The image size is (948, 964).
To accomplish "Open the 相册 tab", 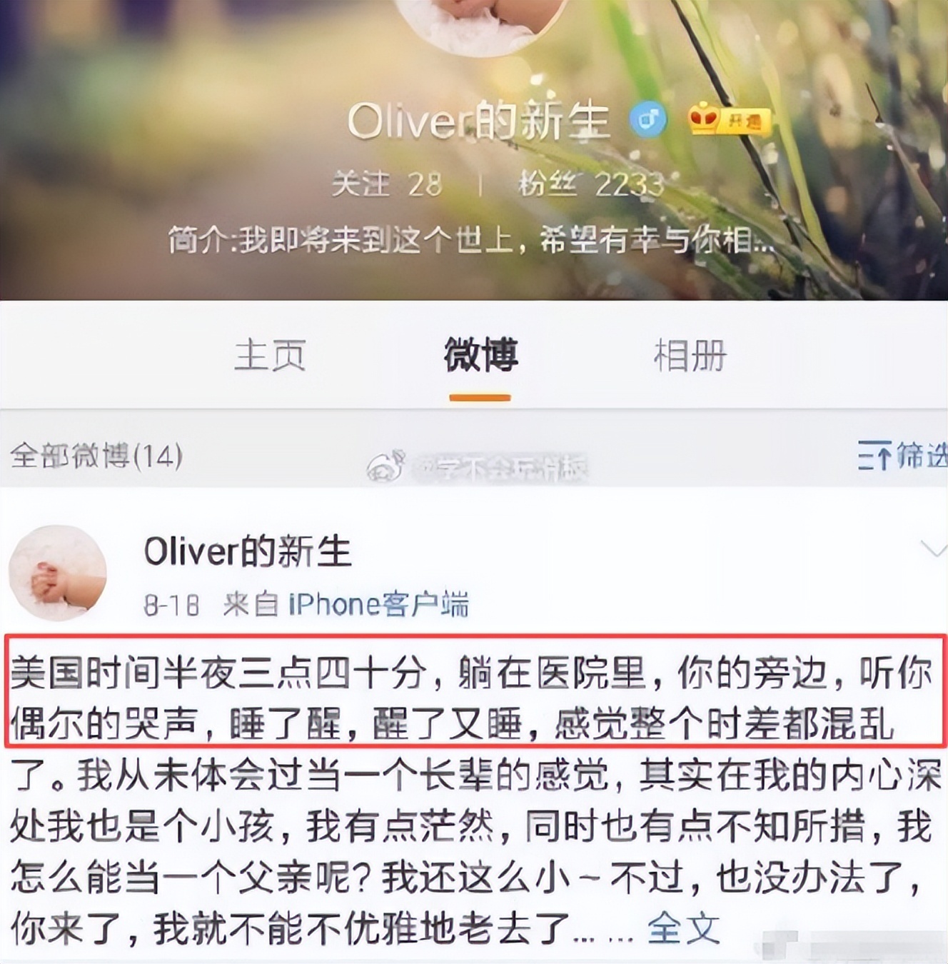I will pos(690,355).
